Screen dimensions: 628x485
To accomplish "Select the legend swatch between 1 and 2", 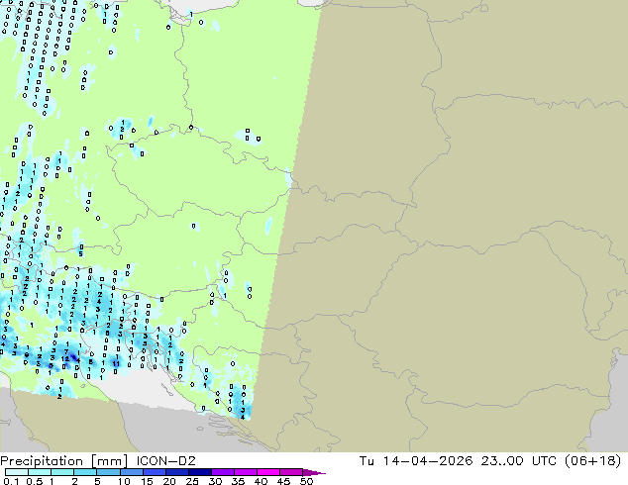I will (62, 472).
